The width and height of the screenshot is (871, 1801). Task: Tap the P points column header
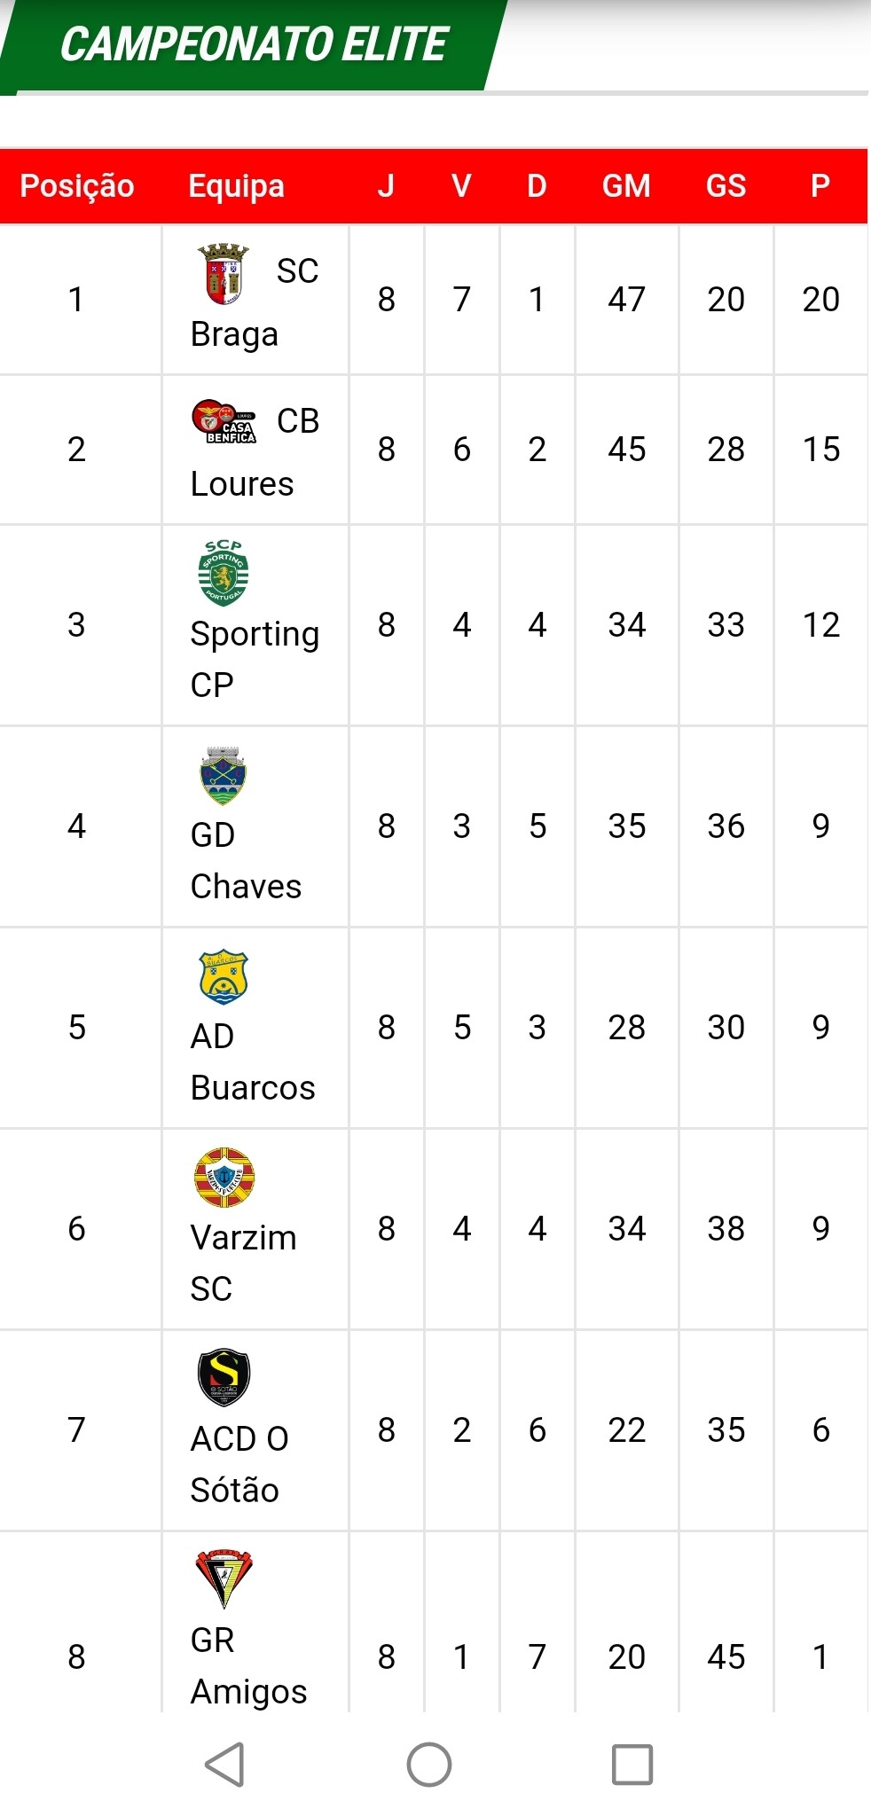pyautogui.click(x=820, y=186)
